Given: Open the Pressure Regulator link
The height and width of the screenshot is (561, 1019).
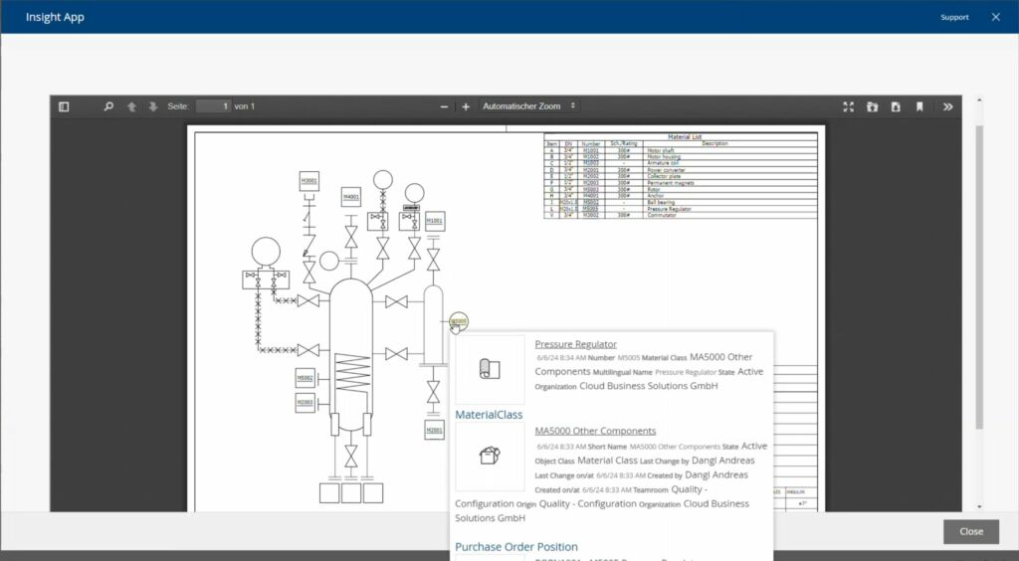Looking at the screenshot, I should 575,344.
